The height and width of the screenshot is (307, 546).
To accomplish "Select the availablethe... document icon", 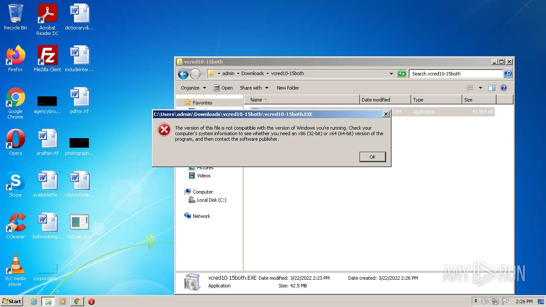I will coord(47,184).
